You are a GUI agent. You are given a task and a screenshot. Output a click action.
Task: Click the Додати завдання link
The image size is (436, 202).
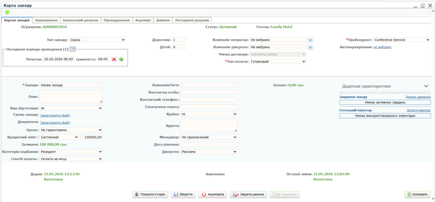pyautogui.click(x=418, y=97)
